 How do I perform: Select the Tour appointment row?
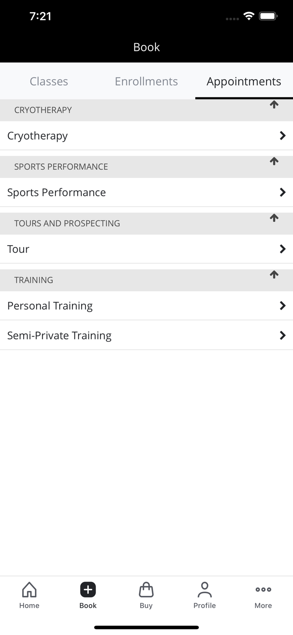19,249
